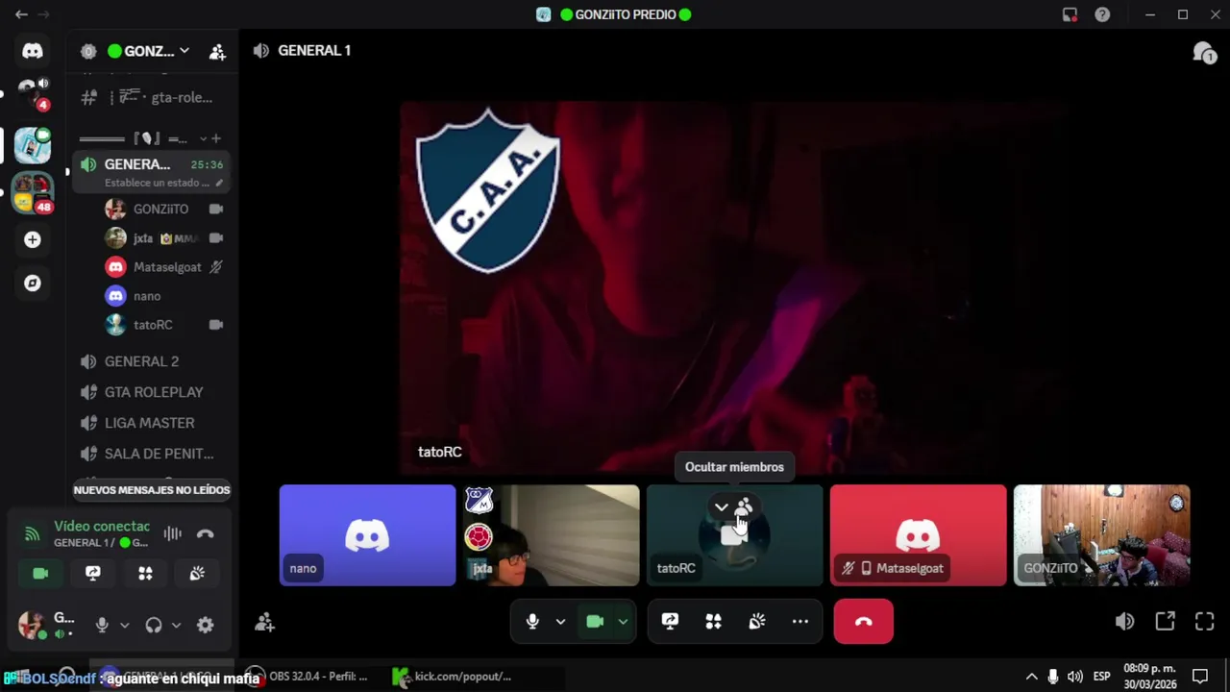Focus the GONZiiTO video tile

[x=1101, y=535]
